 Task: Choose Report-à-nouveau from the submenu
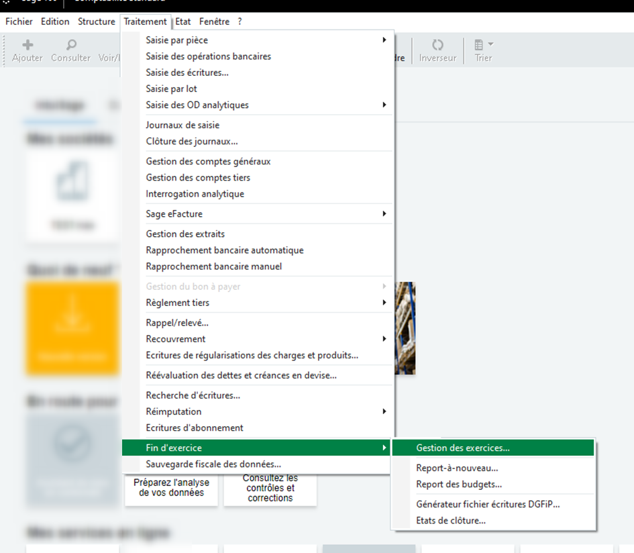click(457, 468)
